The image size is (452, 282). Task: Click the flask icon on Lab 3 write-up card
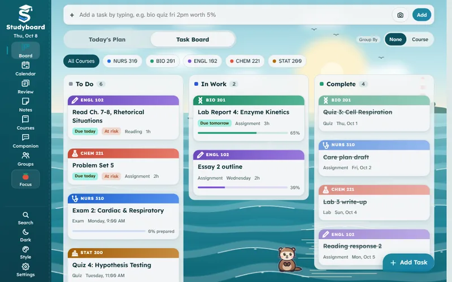click(x=326, y=190)
